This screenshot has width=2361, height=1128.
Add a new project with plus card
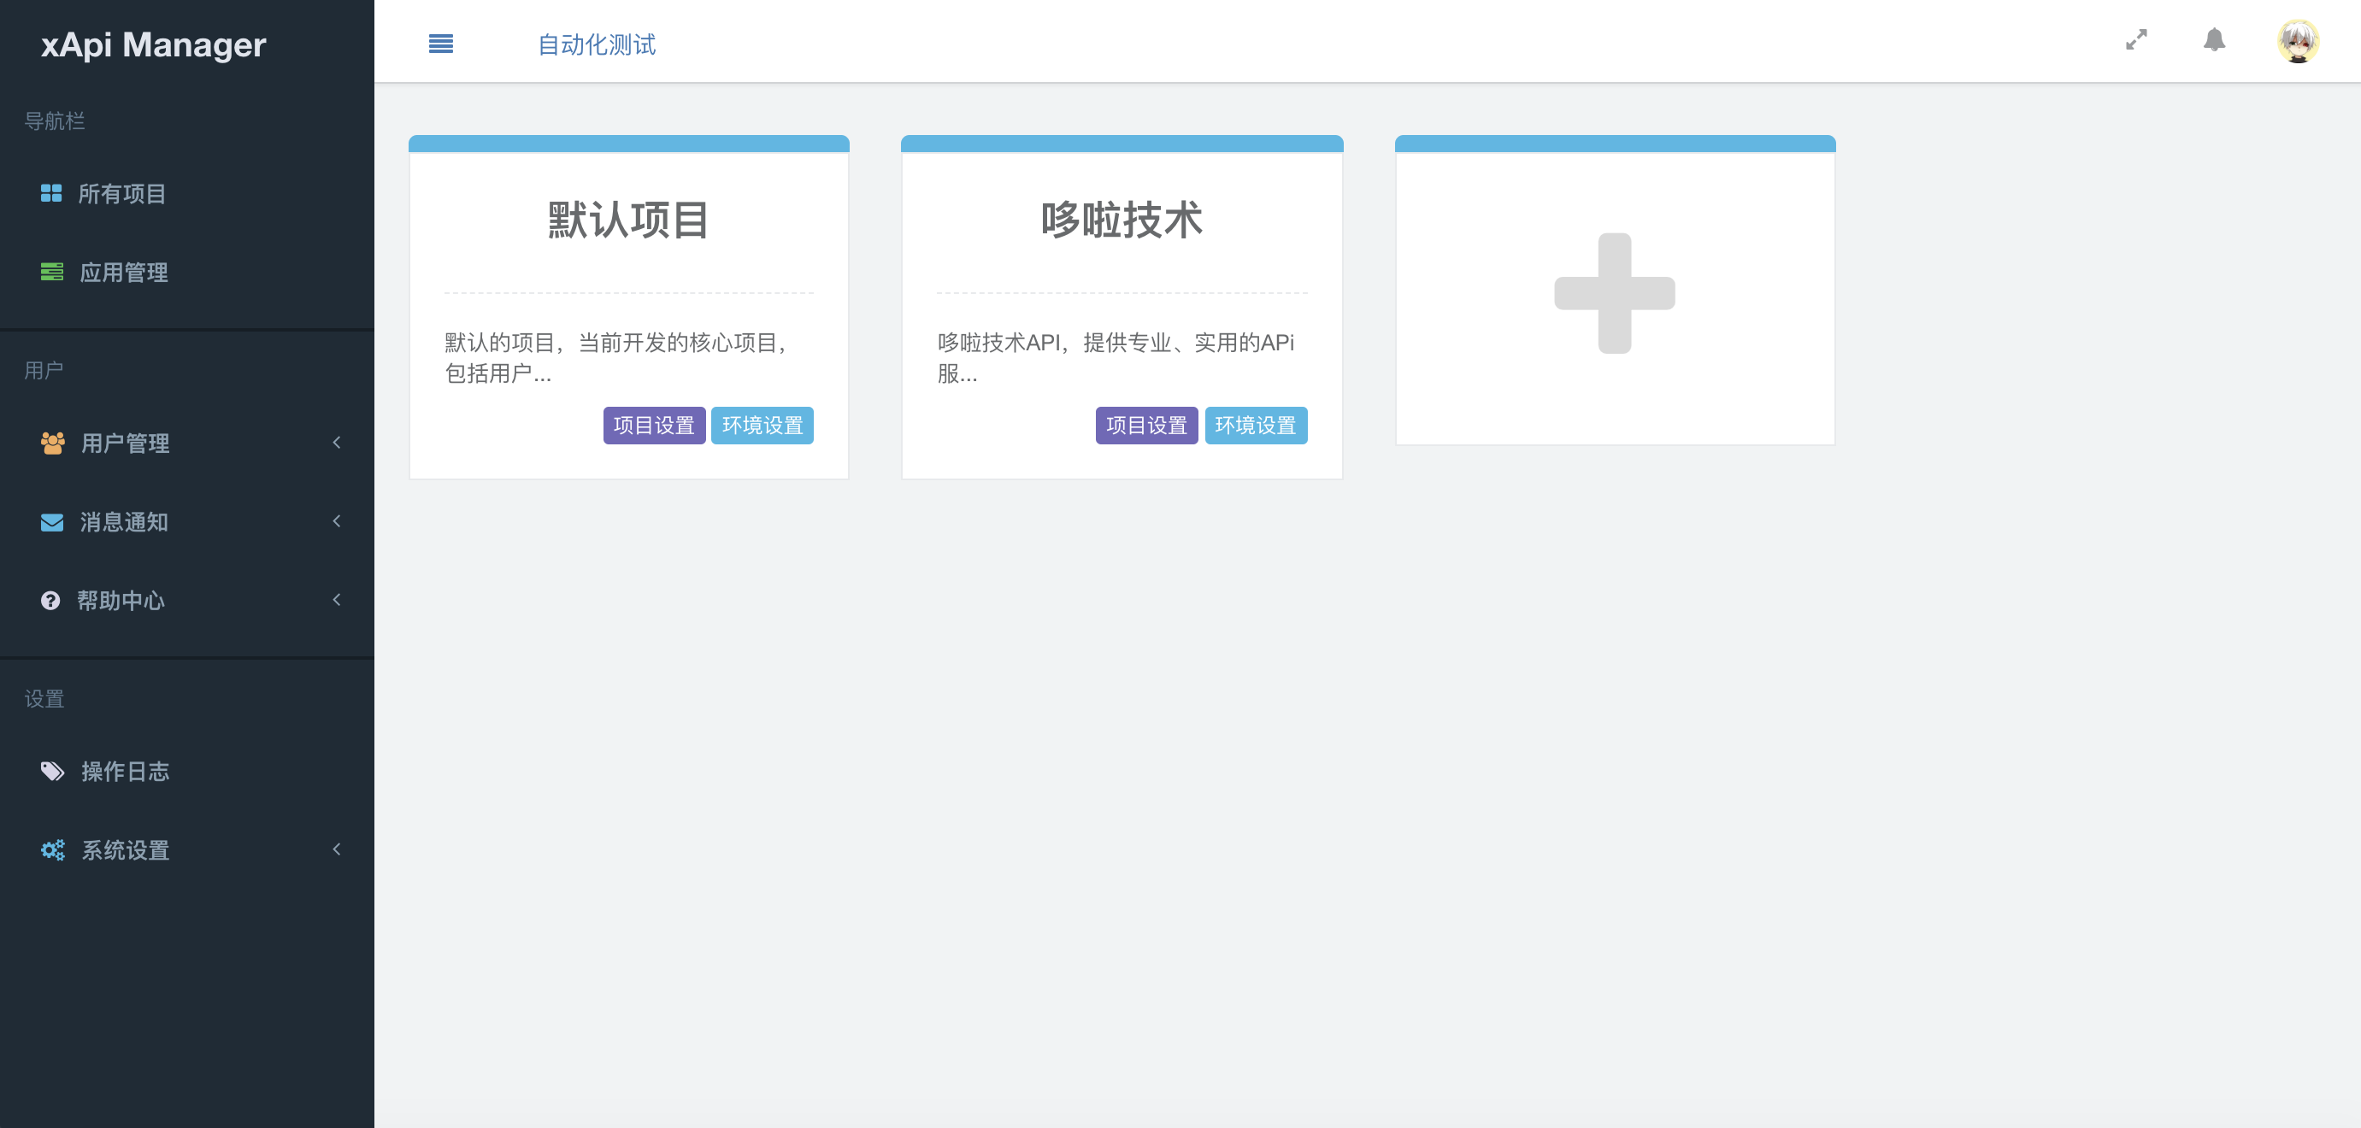pos(1614,293)
